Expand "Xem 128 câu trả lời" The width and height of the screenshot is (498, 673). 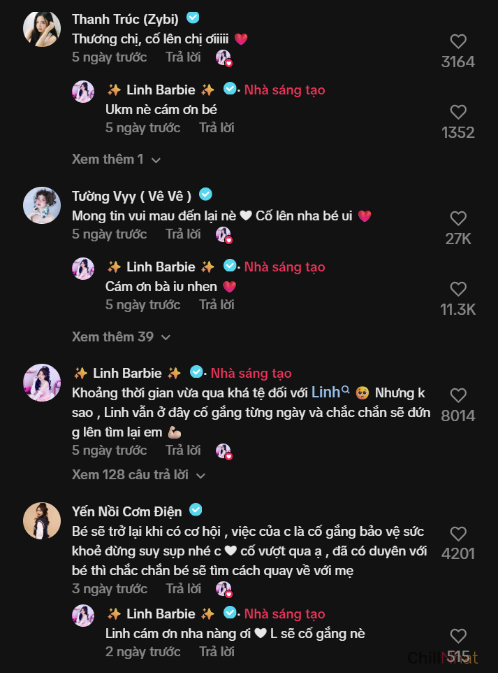[138, 475]
